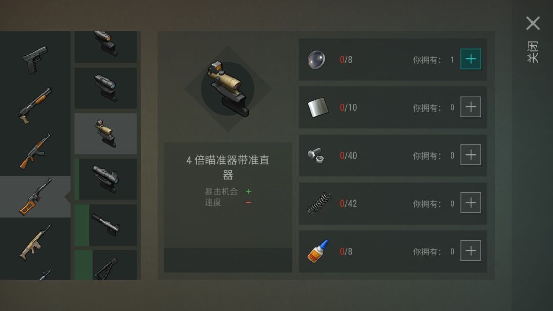The width and height of the screenshot is (553, 311).
Task: Click the lens resource icon
Action: coord(316,59)
